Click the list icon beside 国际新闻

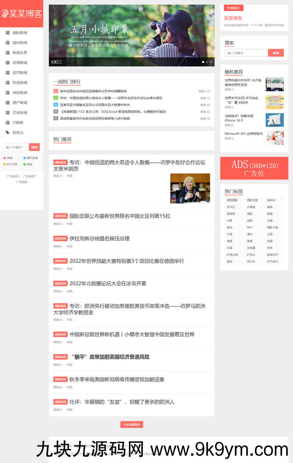click(x=7, y=33)
